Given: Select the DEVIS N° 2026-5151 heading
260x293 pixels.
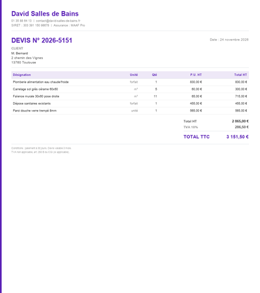Looking at the screenshot, I should pos(42,40).
